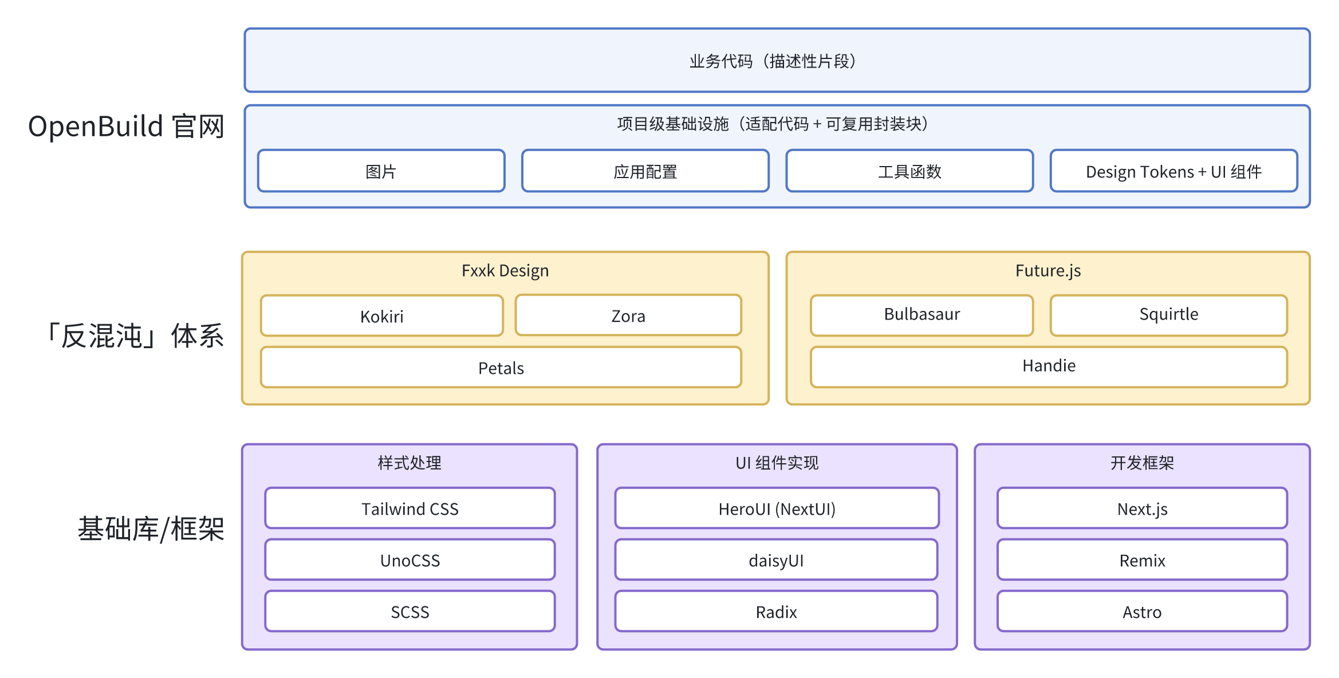Click the Fxxk Design group title
Screen dimensions: 1339x678
click(505, 270)
